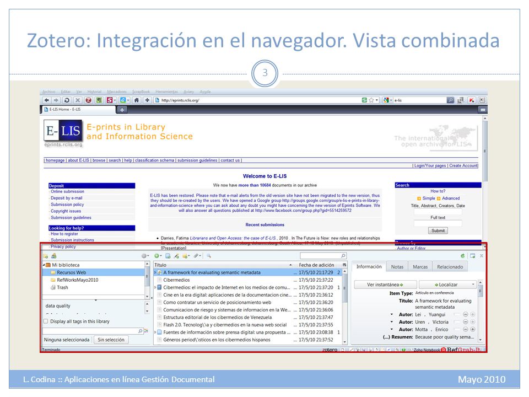Open a new browser tab with plus
529x397 pixels.
[x=122, y=110]
